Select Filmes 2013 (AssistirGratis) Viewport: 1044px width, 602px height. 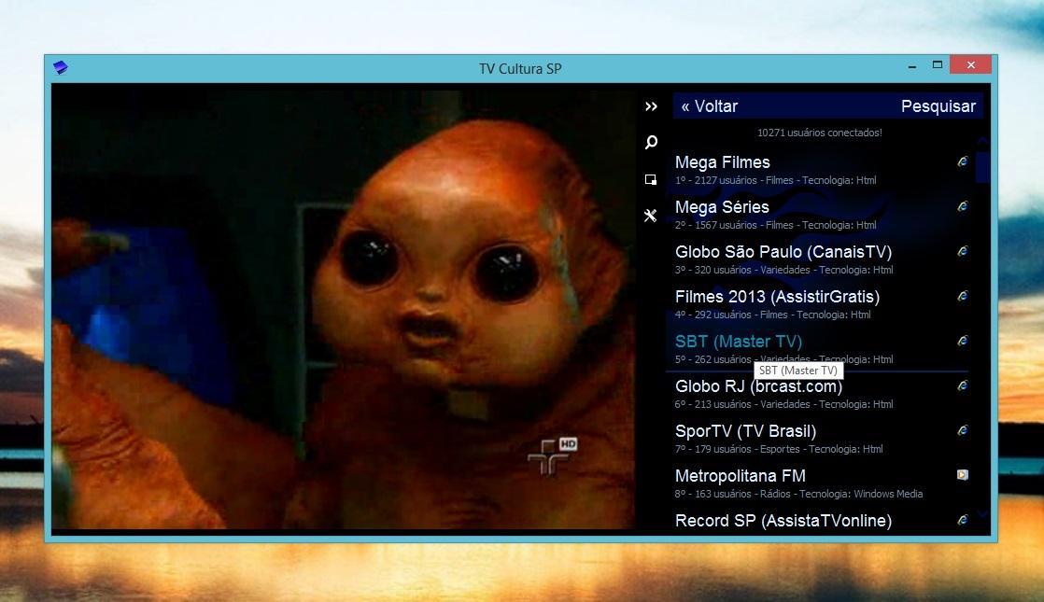(777, 297)
